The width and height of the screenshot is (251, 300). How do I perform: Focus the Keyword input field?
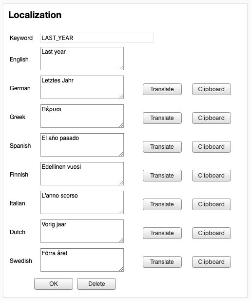pos(97,38)
